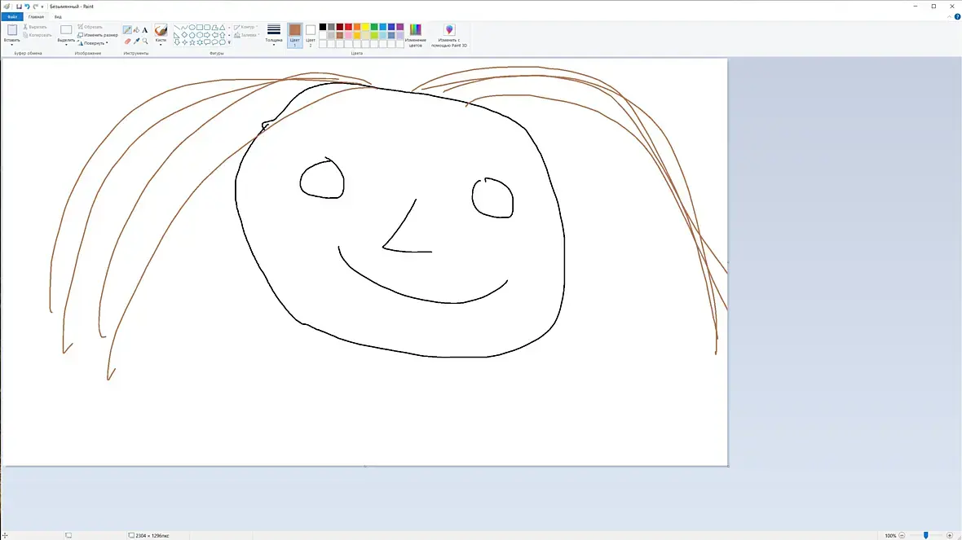Select the Magnifier tool
The image size is (962, 540).
tap(145, 41)
